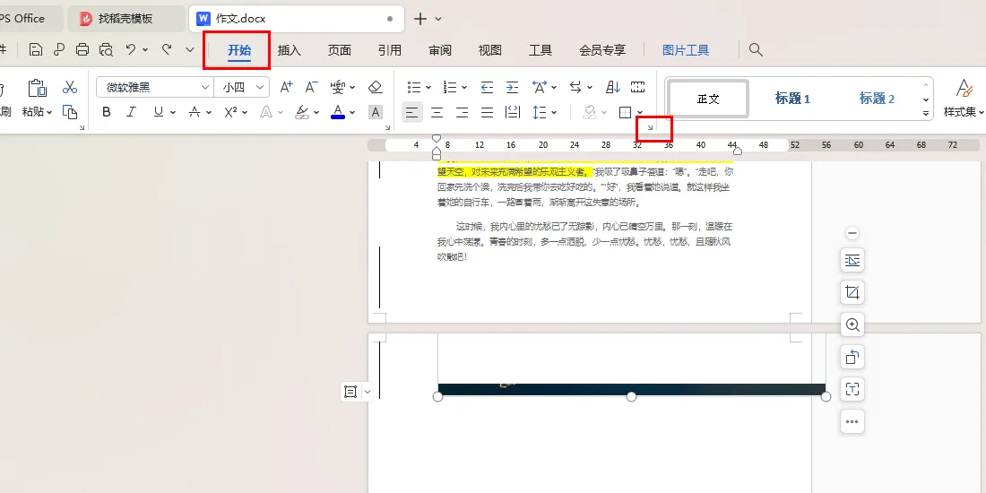Expand borders dropdown arrow
The image size is (986, 493).
[x=640, y=113]
